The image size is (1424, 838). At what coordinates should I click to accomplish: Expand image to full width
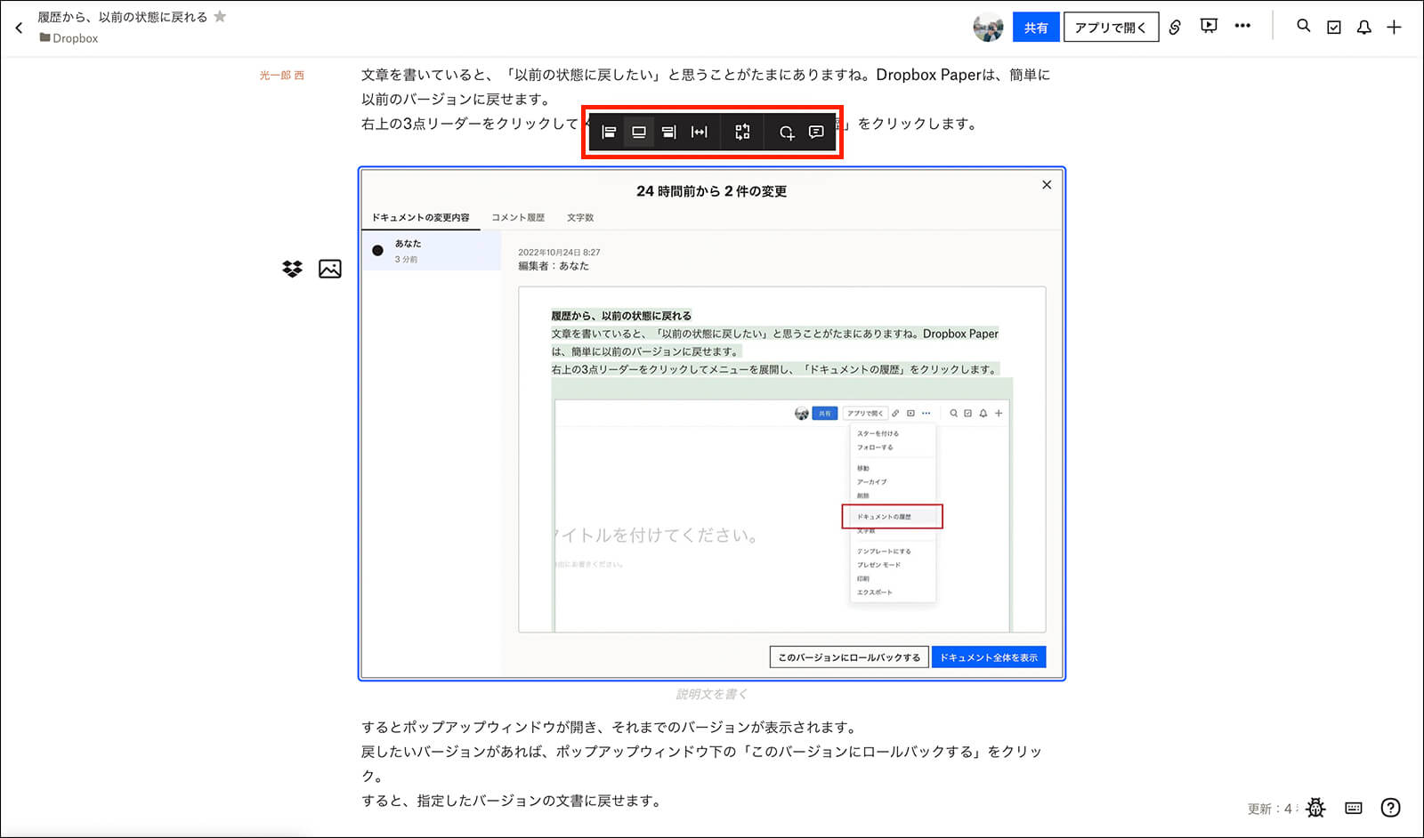700,133
